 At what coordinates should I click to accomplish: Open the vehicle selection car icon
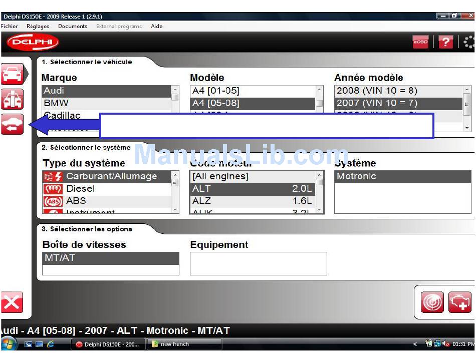pos(12,74)
